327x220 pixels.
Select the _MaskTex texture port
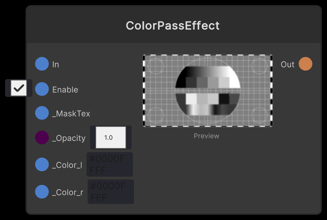(x=42, y=113)
